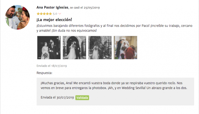Image resolution: width=199 pixels, height=114 pixels.
Task: Click the Enviada el 30/07/2019 reply date
Action: coord(57,97)
